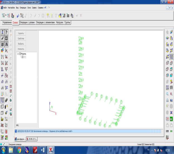Click the crossed-out magnifier icon
The height and width of the screenshot is (154, 174).
coord(171,94)
